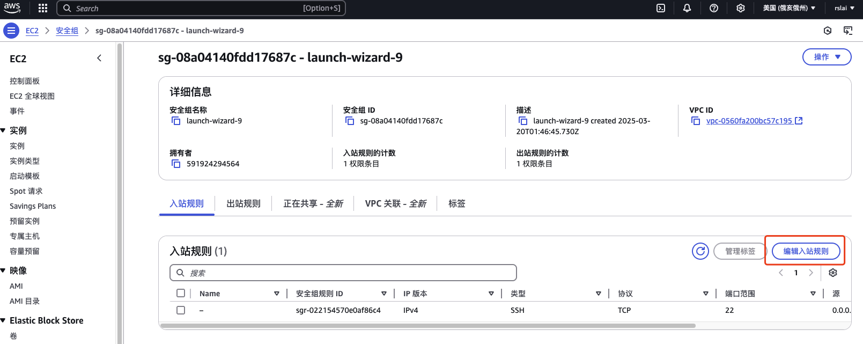The height and width of the screenshot is (344, 863).
Task: Click the monitor icon beside the breadcrumb hexagon
Action: 848,31
